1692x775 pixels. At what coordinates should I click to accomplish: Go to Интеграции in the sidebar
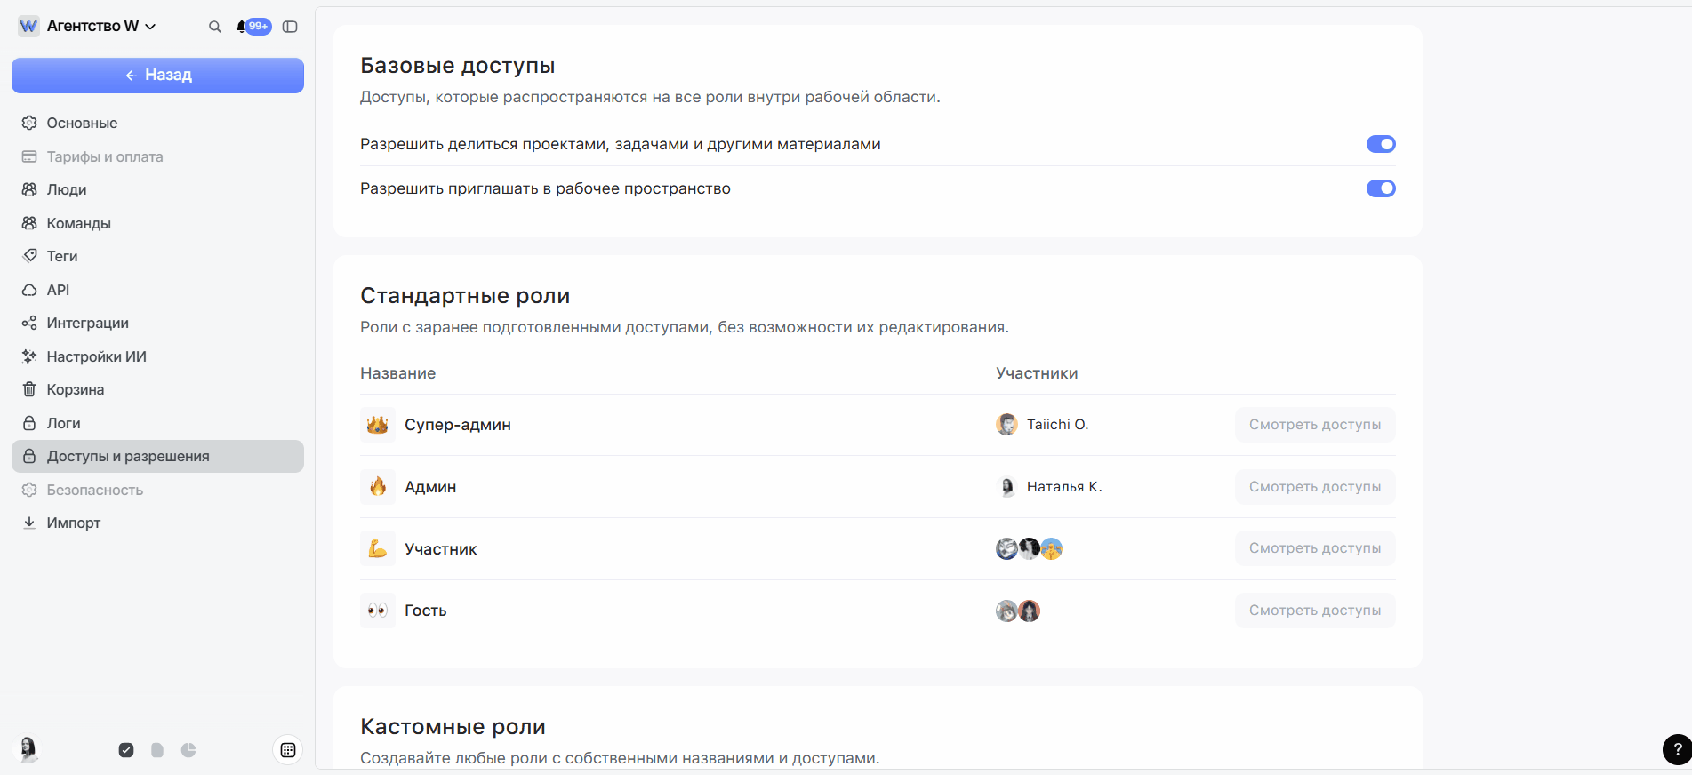tap(87, 323)
